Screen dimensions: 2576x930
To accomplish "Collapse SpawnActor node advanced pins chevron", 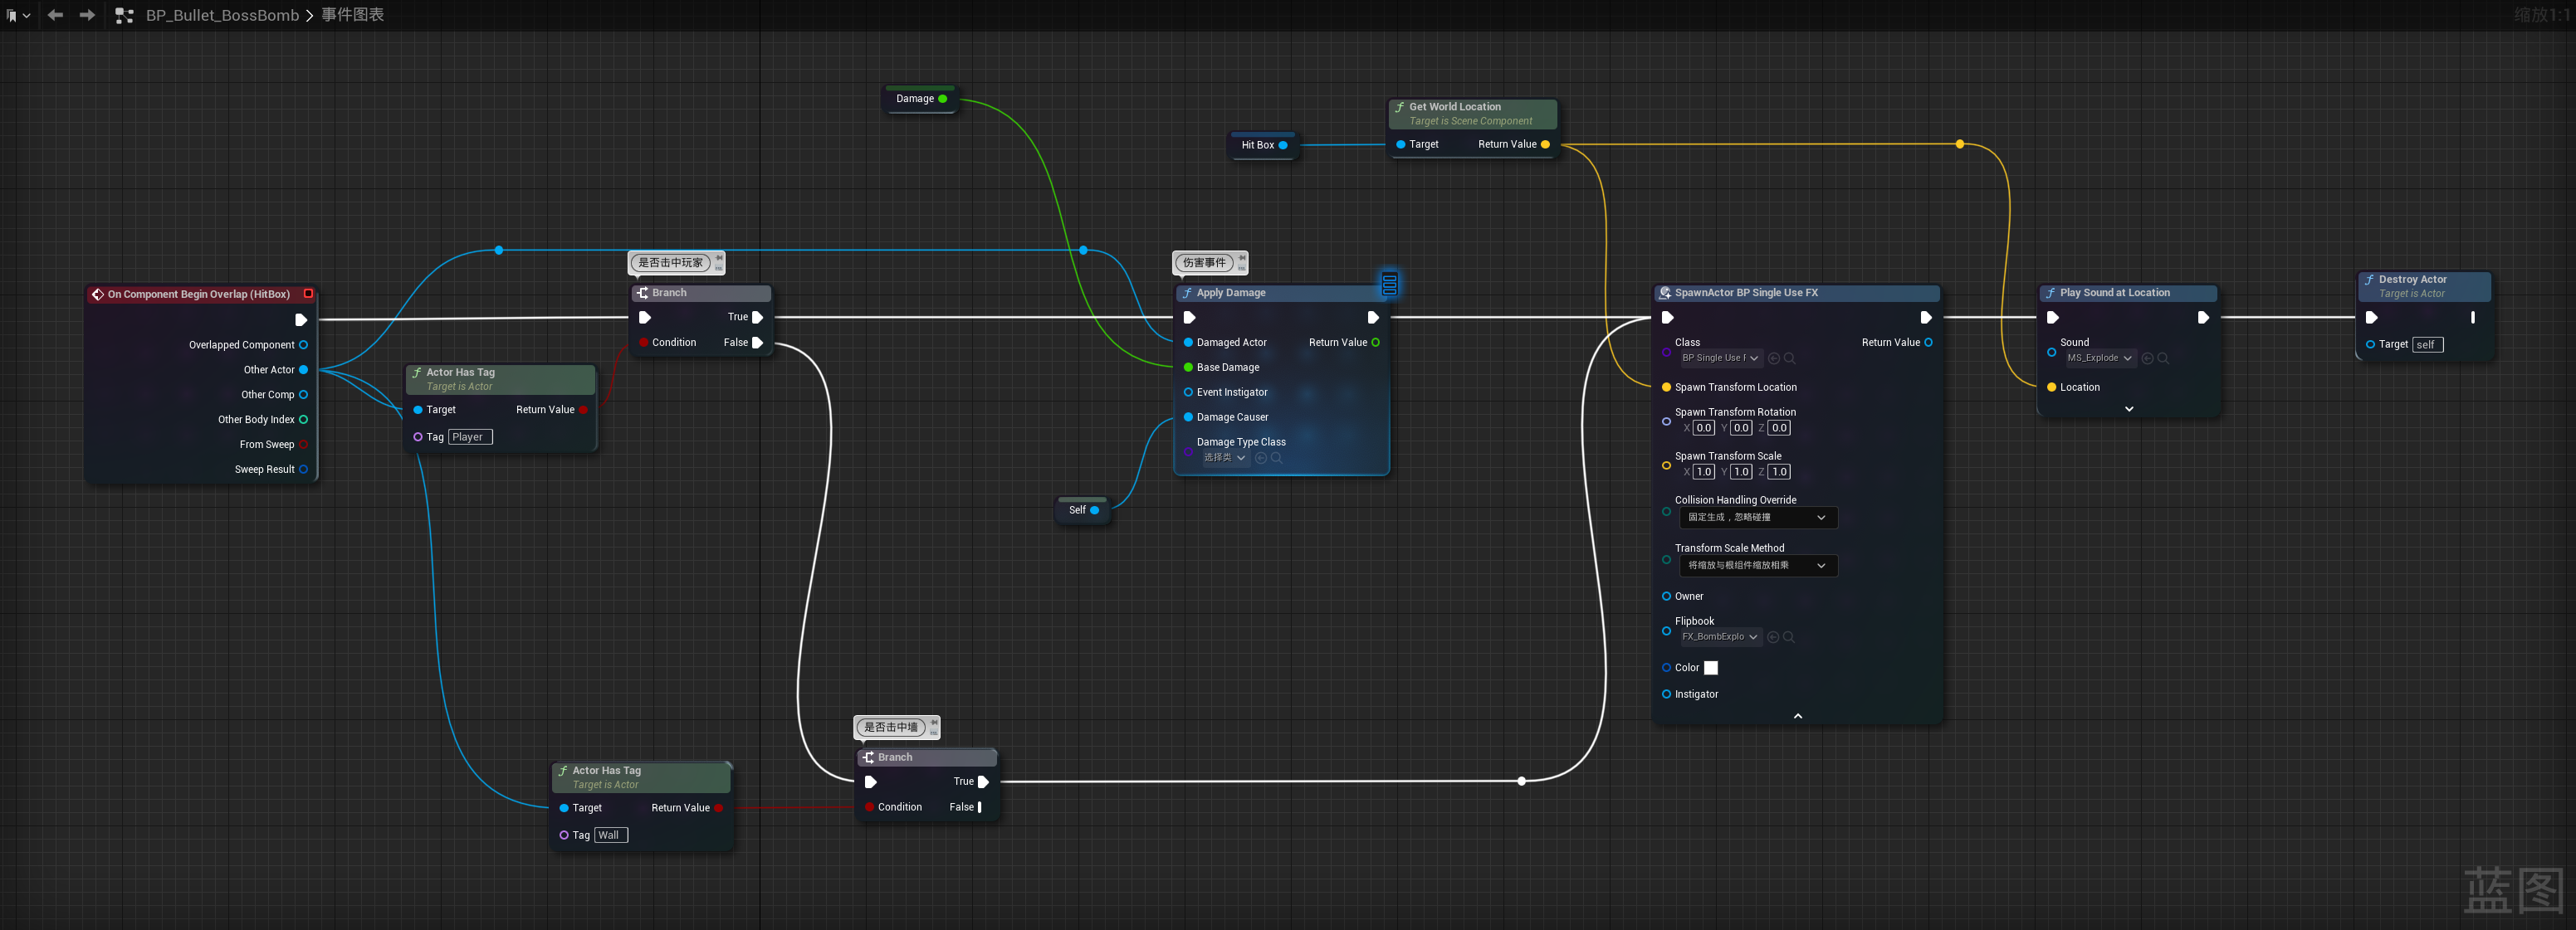I will pos(1797,716).
